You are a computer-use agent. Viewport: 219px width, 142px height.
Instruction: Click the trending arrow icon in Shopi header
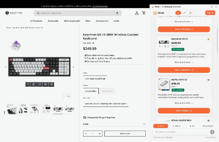pyautogui.click(x=184, y=13)
